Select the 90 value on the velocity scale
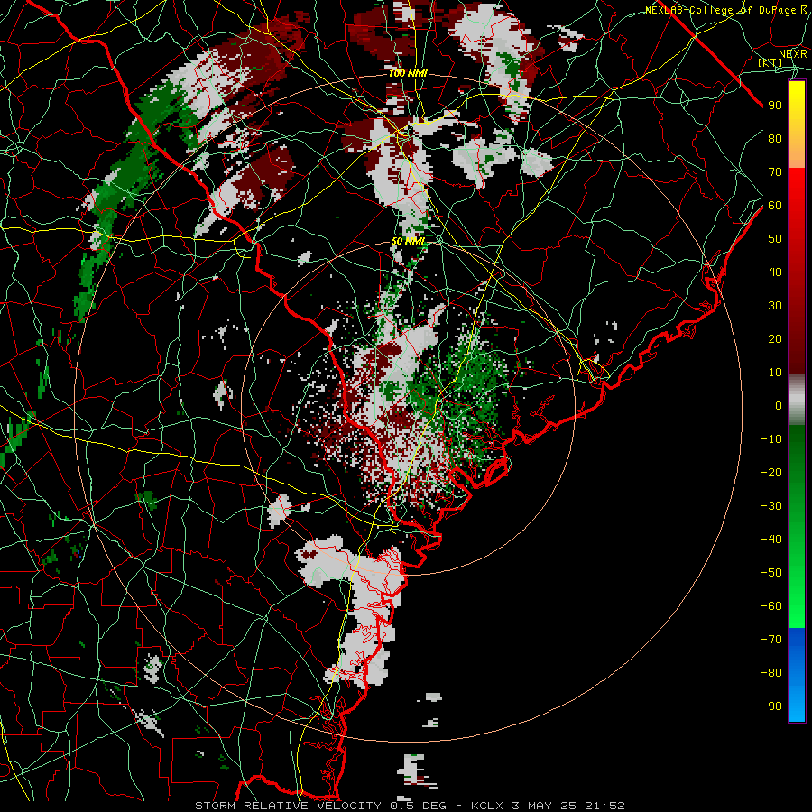The height and width of the screenshot is (812, 812). [x=775, y=106]
